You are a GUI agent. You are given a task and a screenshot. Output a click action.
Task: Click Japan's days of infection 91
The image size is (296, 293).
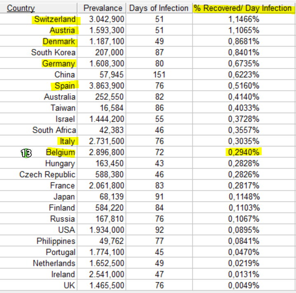tap(159, 196)
